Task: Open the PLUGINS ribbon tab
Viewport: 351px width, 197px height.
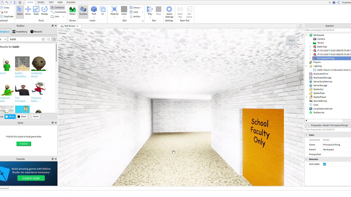Action: (71, 2)
